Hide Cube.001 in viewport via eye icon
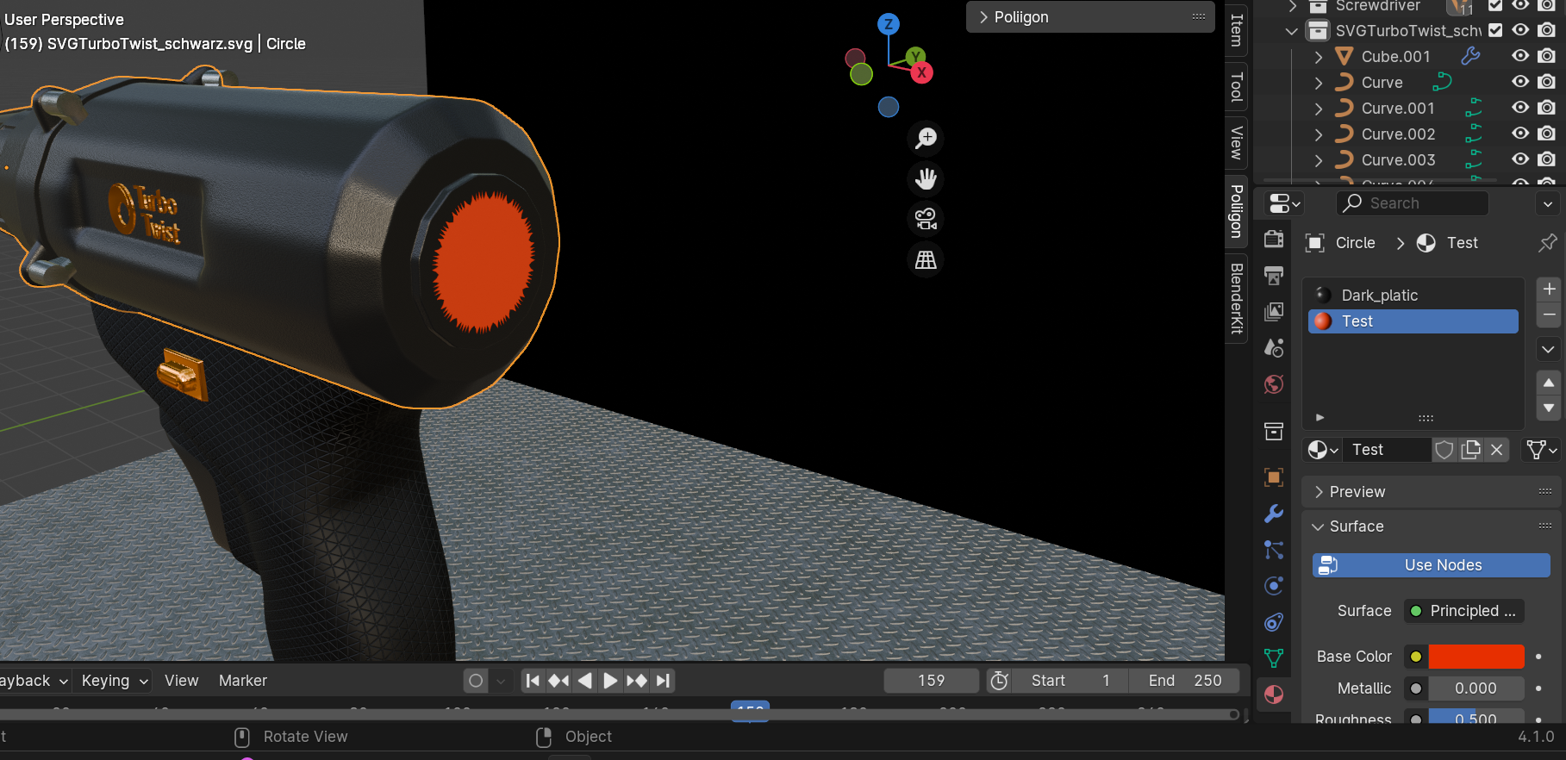1566x760 pixels. click(1521, 56)
